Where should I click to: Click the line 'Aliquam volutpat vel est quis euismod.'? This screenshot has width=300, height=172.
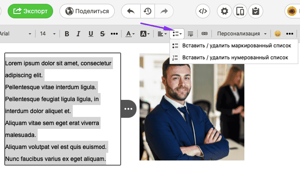(56, 147)
